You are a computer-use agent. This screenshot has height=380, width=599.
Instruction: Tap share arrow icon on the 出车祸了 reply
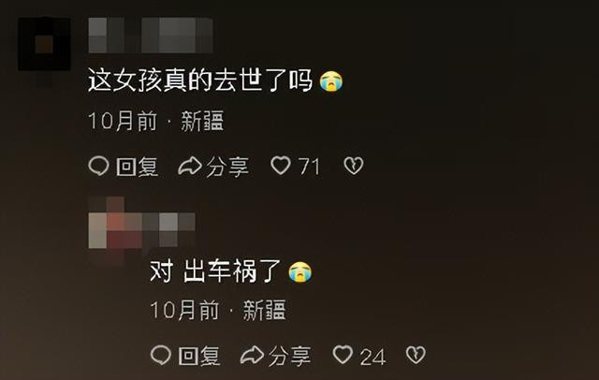[252, 355]
